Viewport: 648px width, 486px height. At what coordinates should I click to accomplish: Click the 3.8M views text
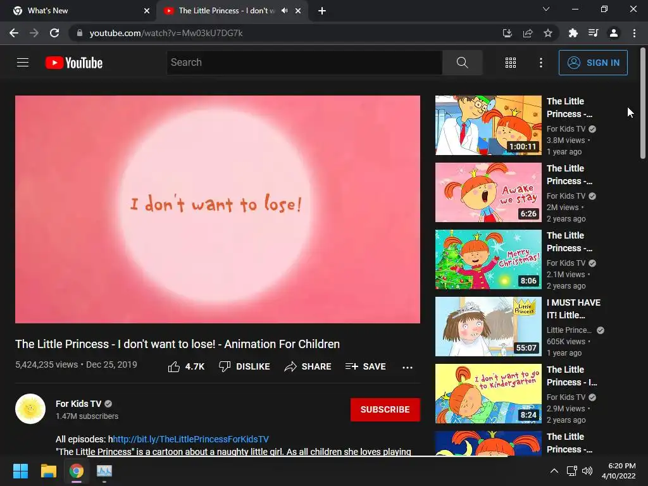coord(566,140)
